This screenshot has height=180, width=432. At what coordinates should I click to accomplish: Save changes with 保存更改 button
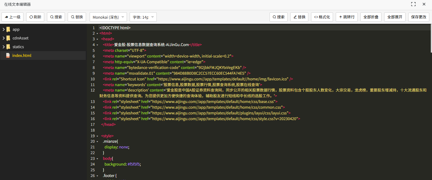coord(418,17)
